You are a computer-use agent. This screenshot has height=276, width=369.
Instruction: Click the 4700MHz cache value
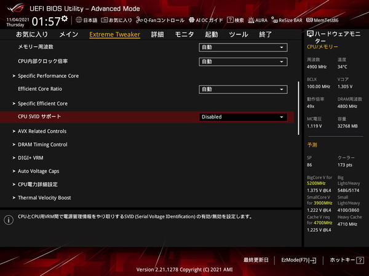tap(323, 223)
